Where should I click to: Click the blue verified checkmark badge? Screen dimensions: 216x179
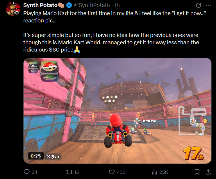(69, 5)
